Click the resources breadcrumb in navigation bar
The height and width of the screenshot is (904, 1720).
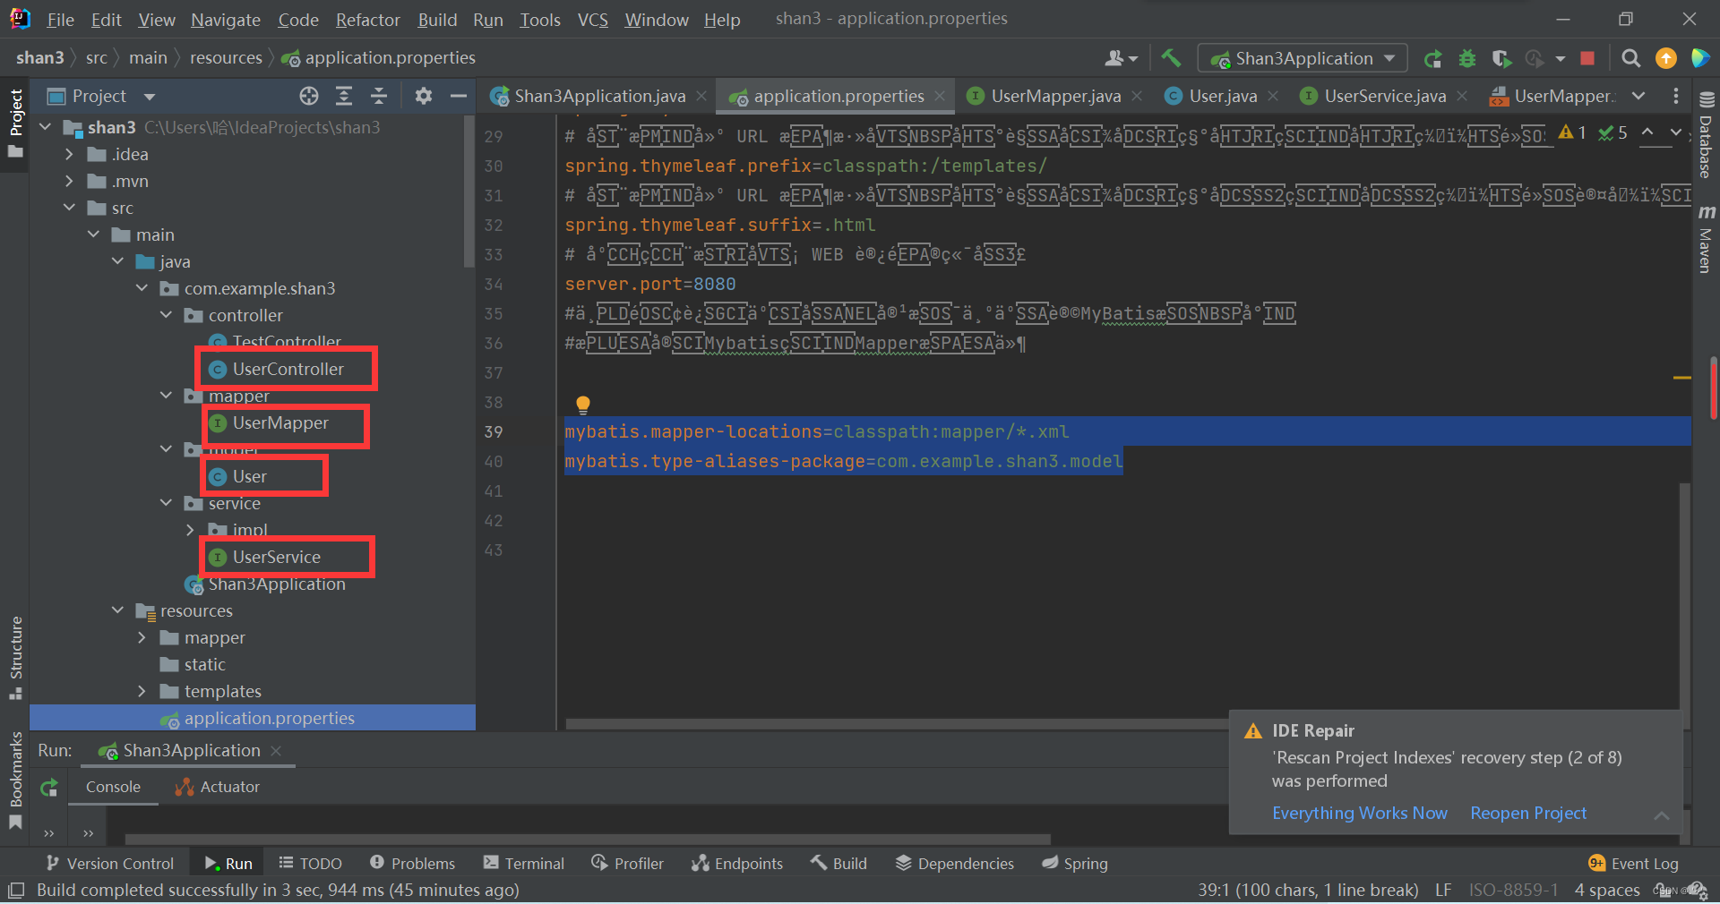point(226,58)
